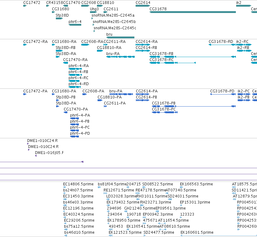Viewport: 257px width, 237px height.
Task: Click the CG31678-PB CDS glyph line
Action: [194, 106]
